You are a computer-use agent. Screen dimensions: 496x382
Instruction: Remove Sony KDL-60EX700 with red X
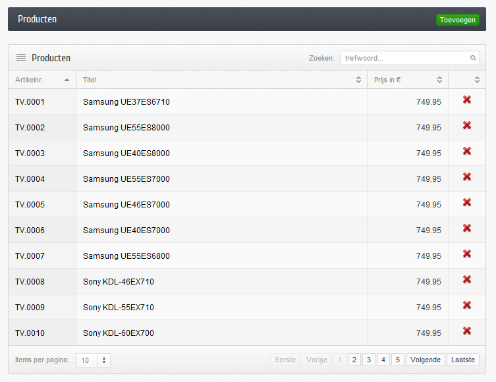[x=467, y=331]
